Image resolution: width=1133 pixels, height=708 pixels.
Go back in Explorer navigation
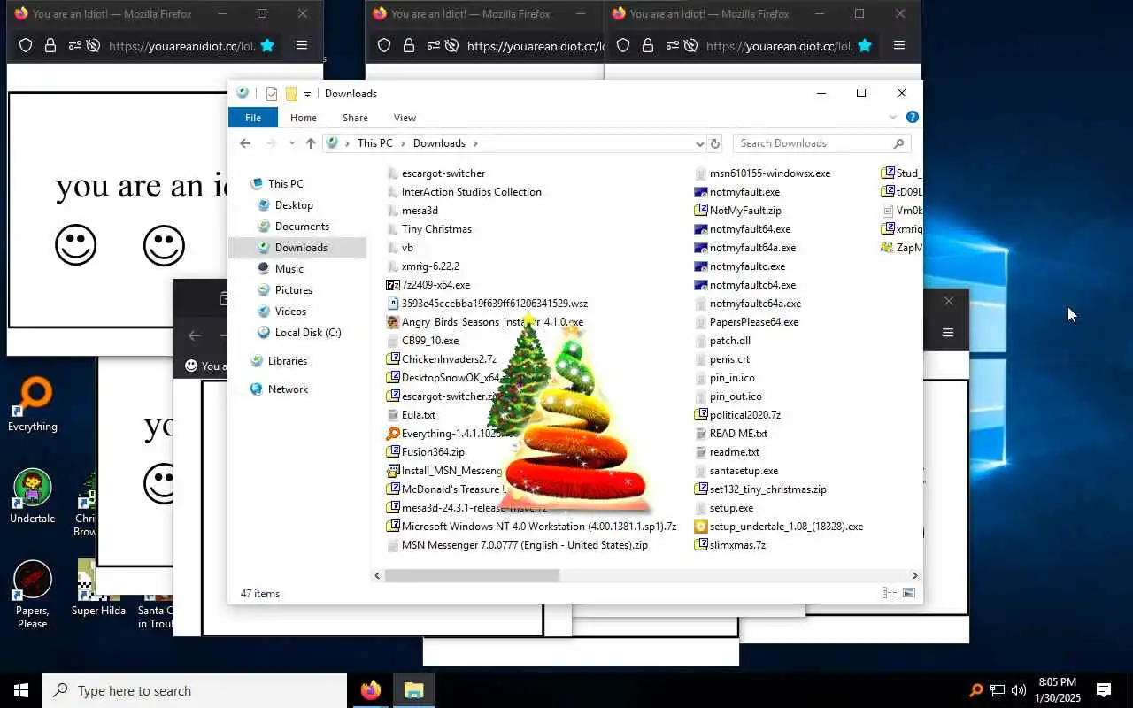245,143
